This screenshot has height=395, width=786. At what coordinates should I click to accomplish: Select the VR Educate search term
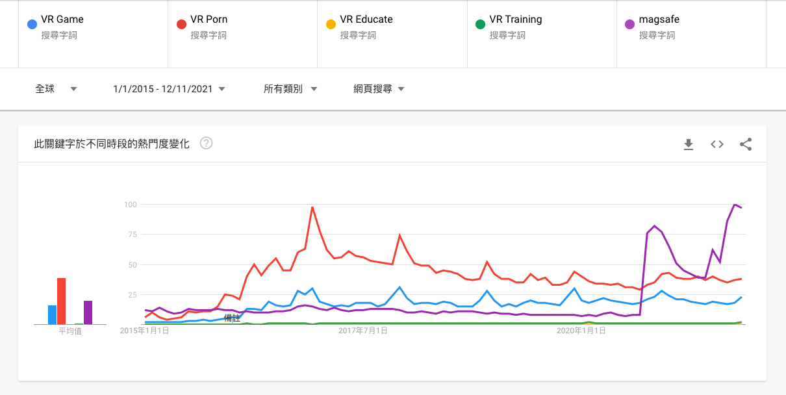click(366, 19)
